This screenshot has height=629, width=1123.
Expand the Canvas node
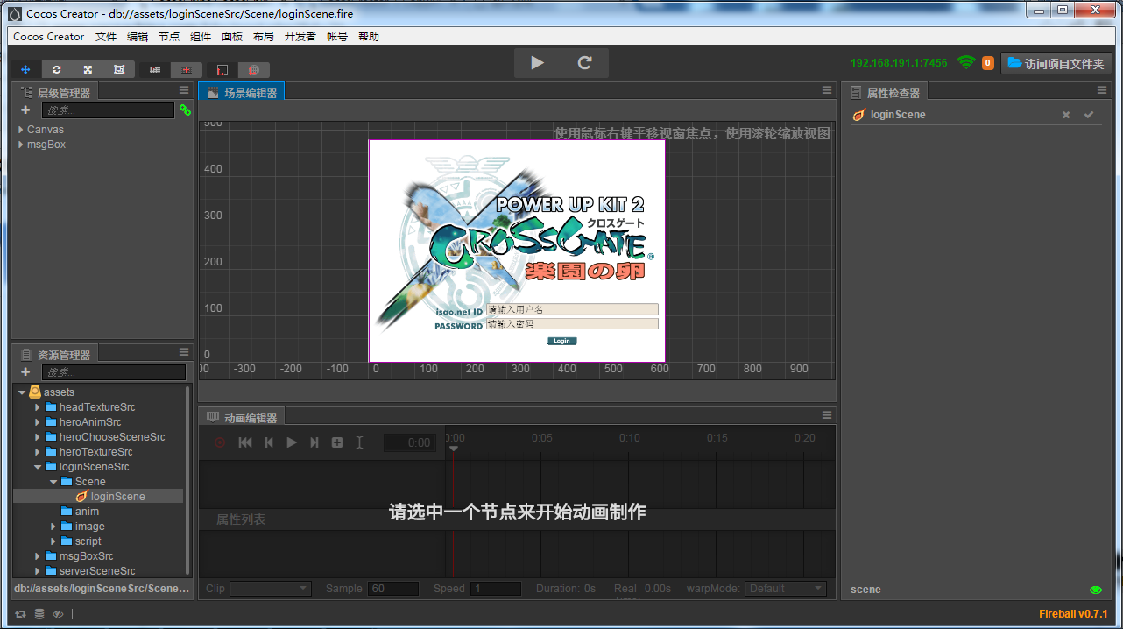21,130
